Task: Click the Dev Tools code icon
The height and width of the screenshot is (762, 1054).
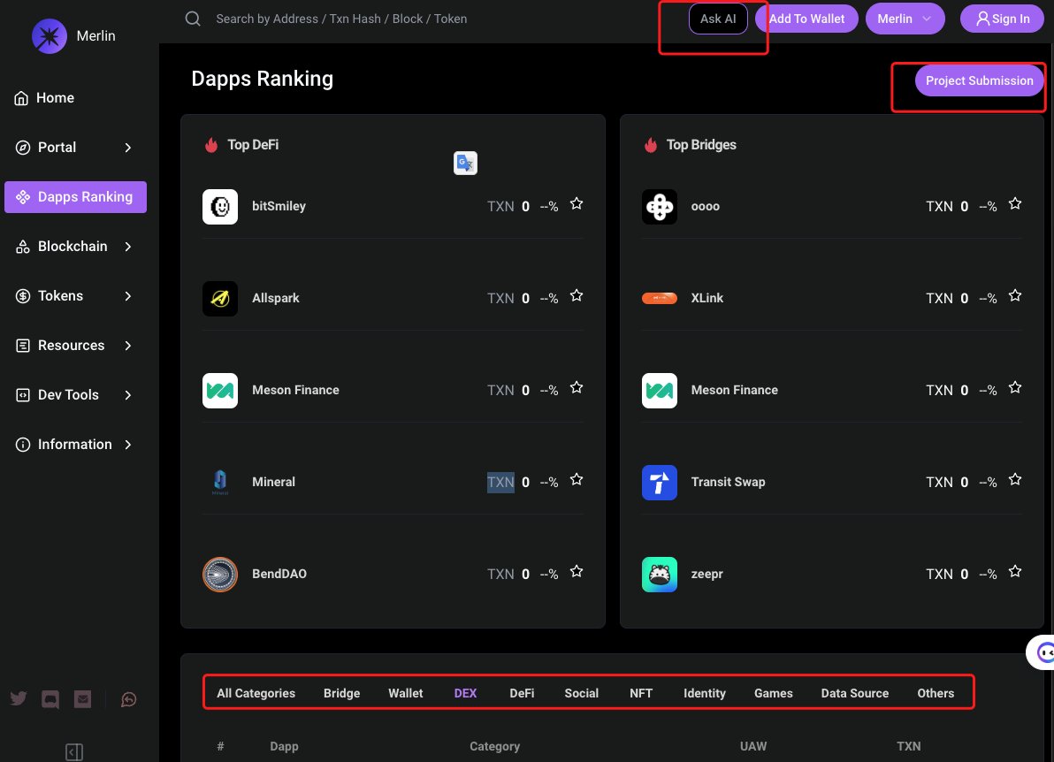Action: point(23,395)
